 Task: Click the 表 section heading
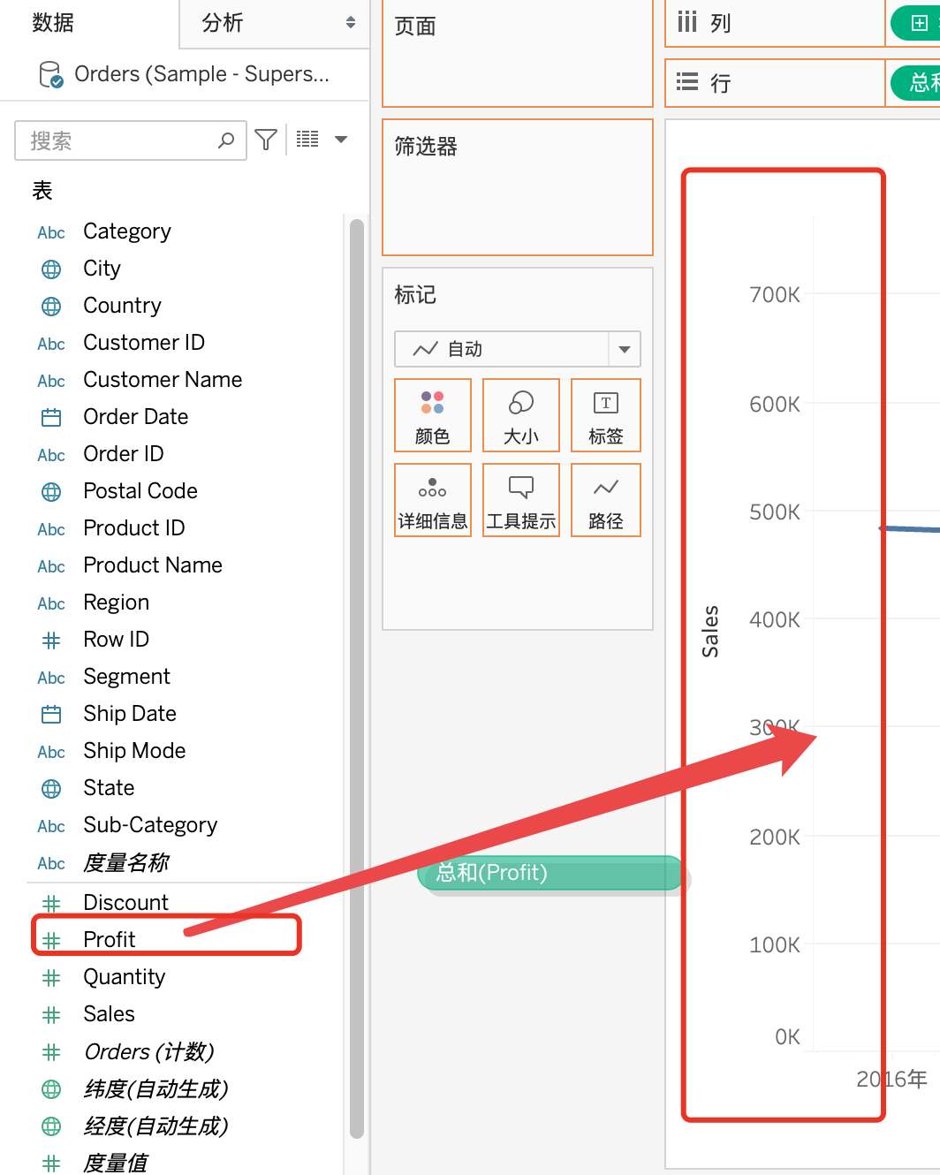[x=42, y=190]
